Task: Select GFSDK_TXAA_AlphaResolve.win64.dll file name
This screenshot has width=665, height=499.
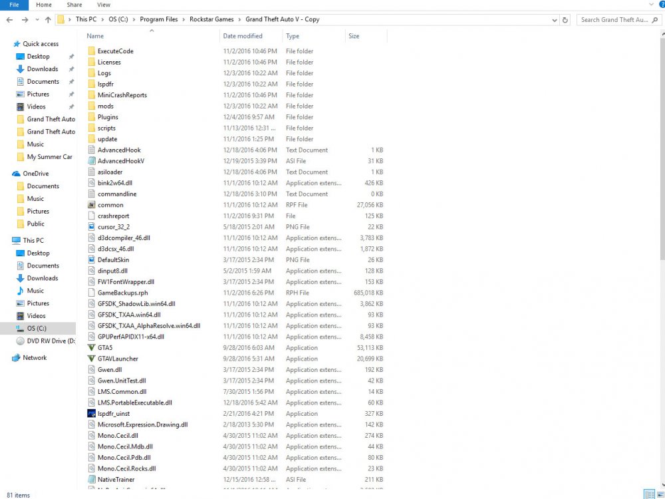Action: pos(149,325)
